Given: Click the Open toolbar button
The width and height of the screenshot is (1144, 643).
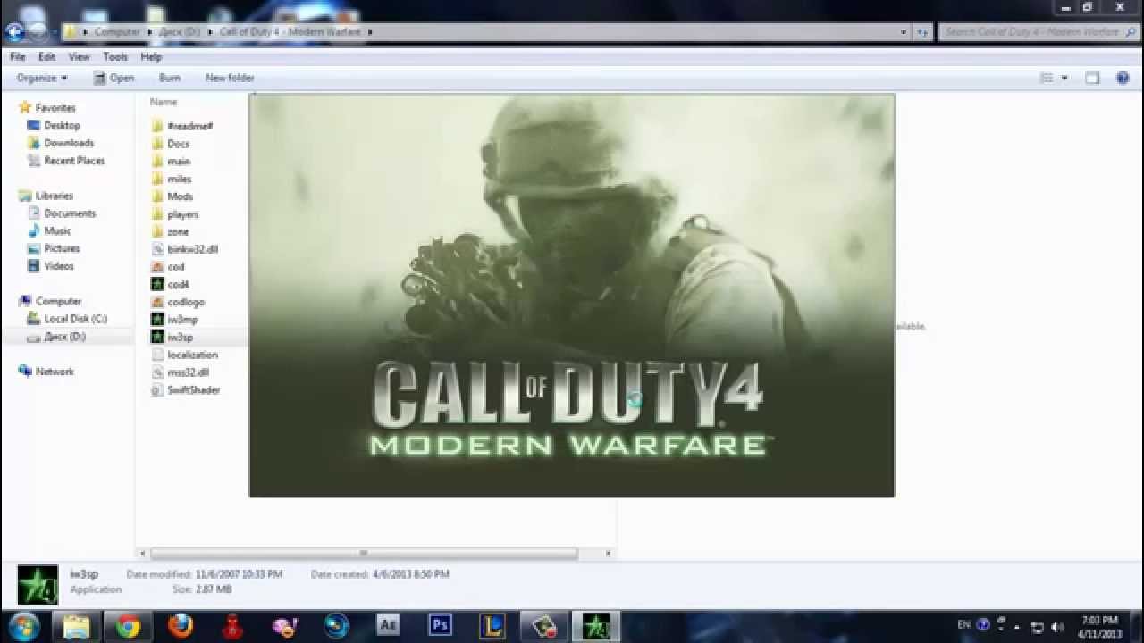Looking at the screenshot, I should point(114,78).
